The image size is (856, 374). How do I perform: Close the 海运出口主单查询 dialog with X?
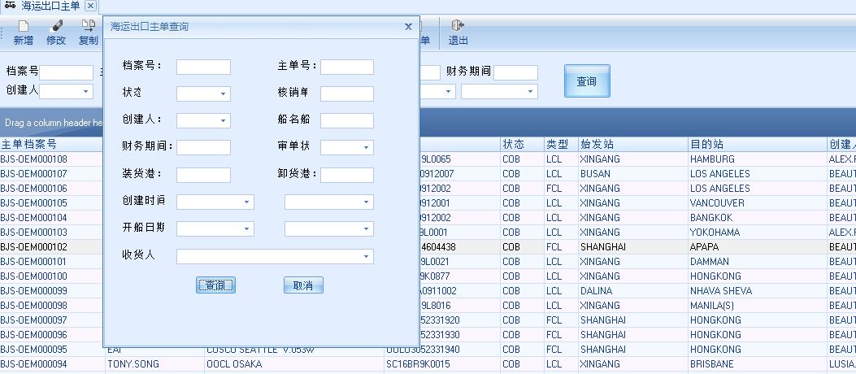(x=408, y=27)
